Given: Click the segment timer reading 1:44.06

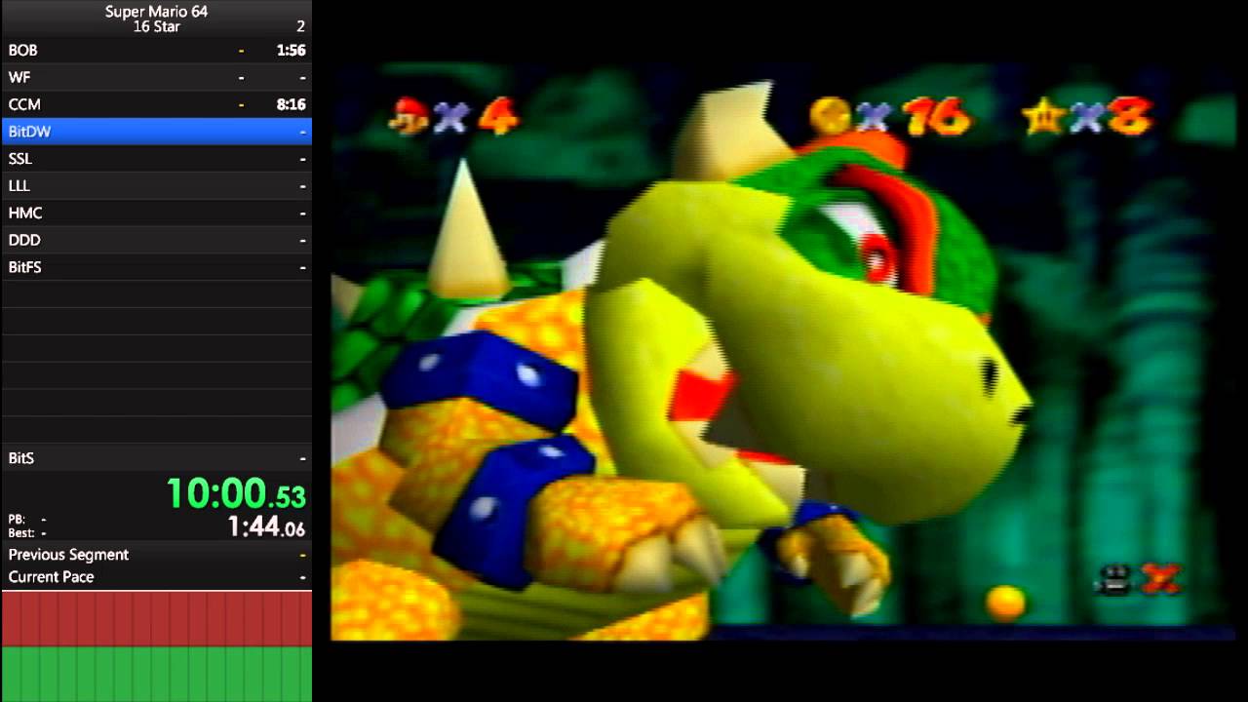Looking at the screenshot, I should 266,527.
